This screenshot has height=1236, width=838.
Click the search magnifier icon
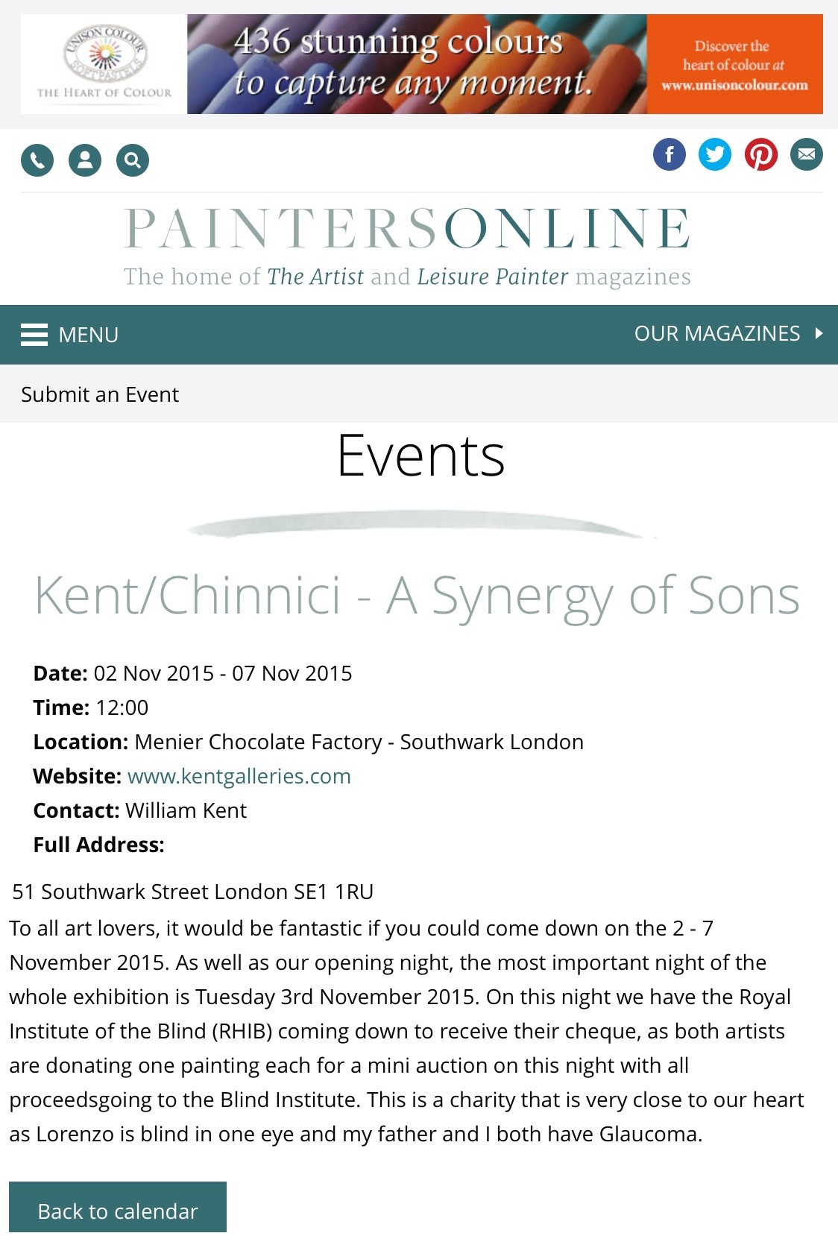133,160
